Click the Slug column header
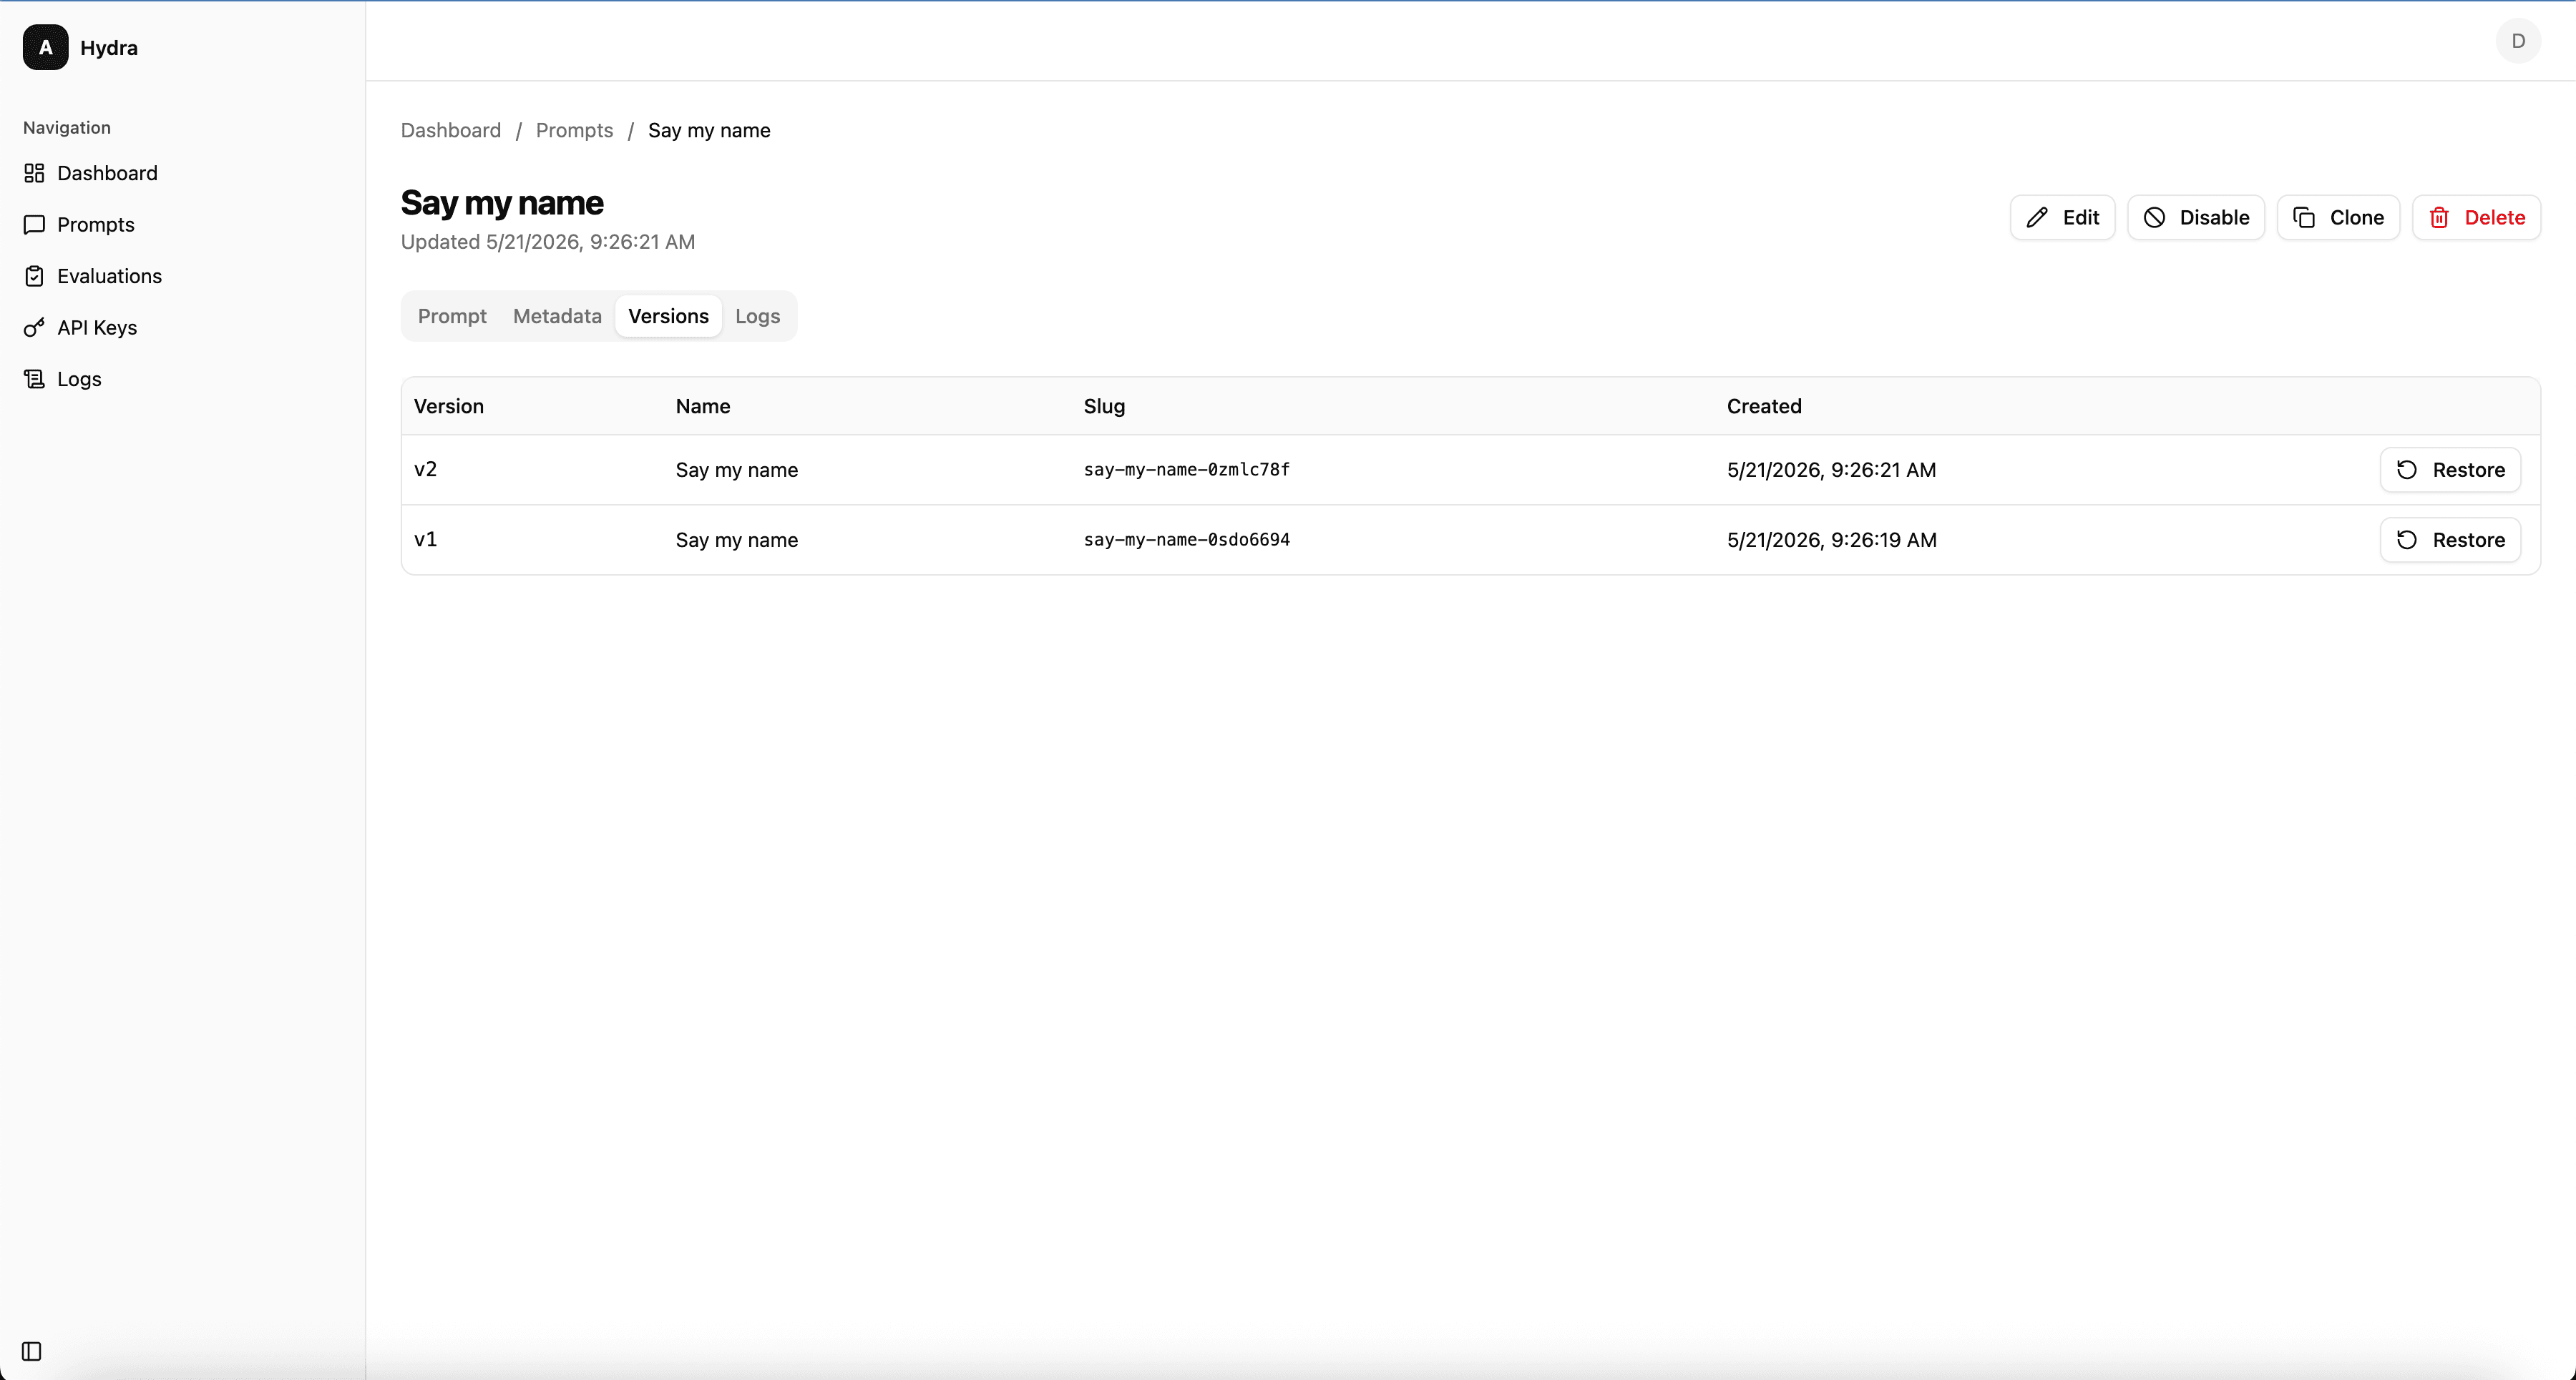 pos(1104,405)
